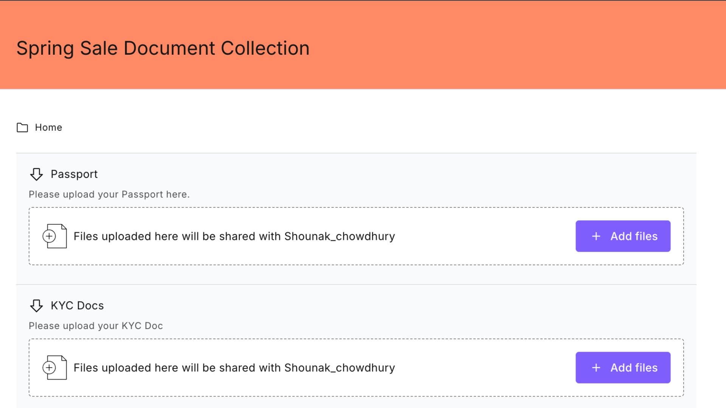The image size is (726, 408).
Task: Click the KYC Docs 'Files uploaded here' share notice
Action: click(x=234, y=368)
